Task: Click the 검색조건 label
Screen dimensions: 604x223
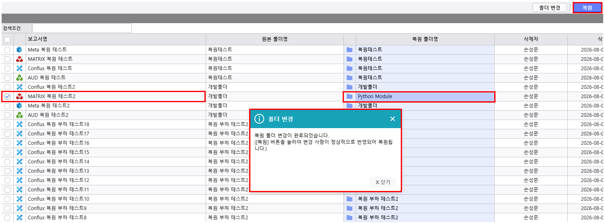Action: click(11, 28)
